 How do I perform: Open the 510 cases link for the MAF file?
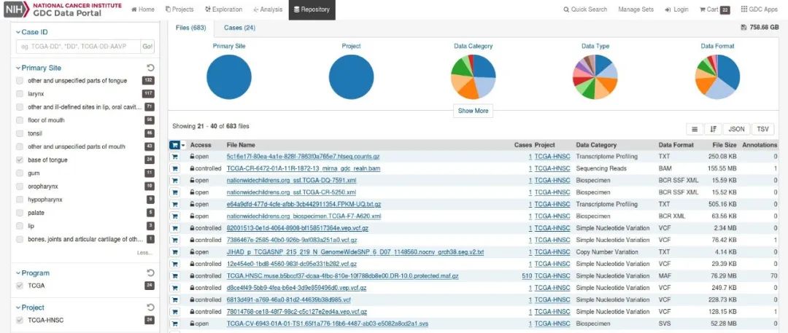(x=527, y=276)
